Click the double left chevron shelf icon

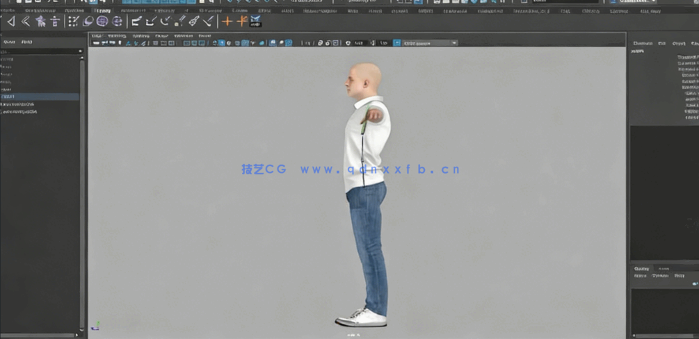click(x=26, y=22)
